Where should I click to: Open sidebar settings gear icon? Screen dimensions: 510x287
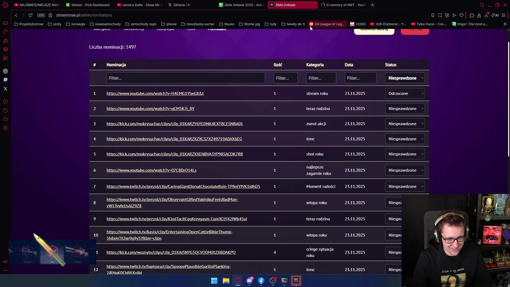6,128
